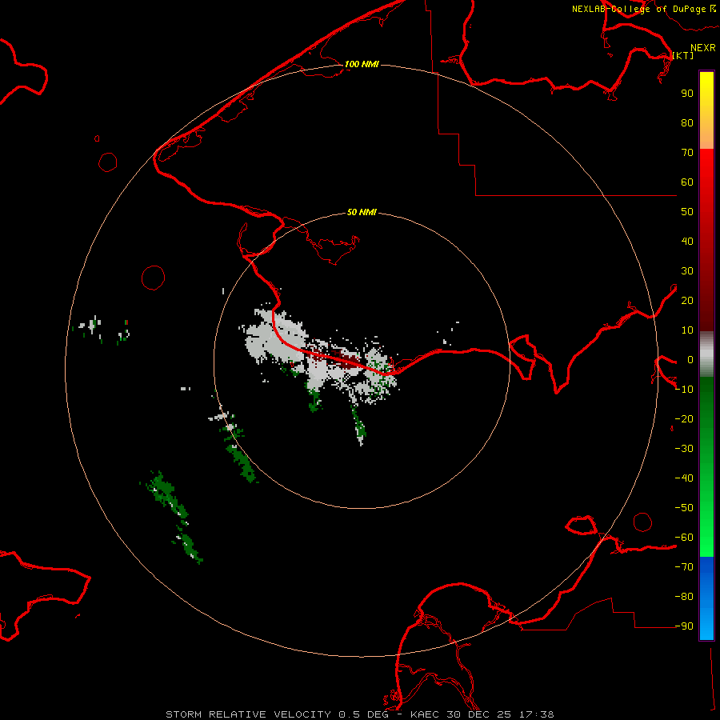Click the positive 50 scale value

(687, 212)
